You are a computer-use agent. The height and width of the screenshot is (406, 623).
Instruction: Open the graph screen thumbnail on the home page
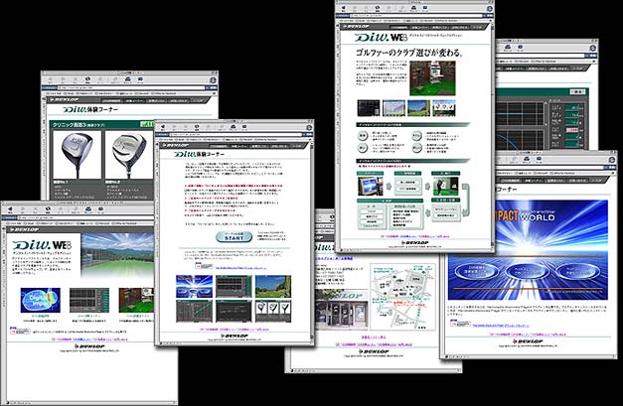(89, 300)
